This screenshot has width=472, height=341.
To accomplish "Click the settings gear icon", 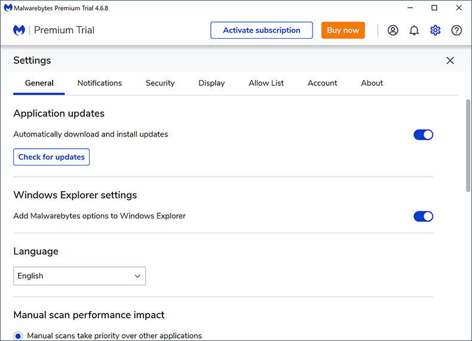I will pos(435,30).
